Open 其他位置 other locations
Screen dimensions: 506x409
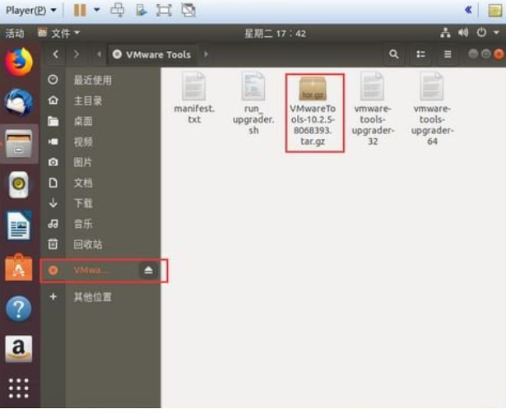tap(100, 297)
